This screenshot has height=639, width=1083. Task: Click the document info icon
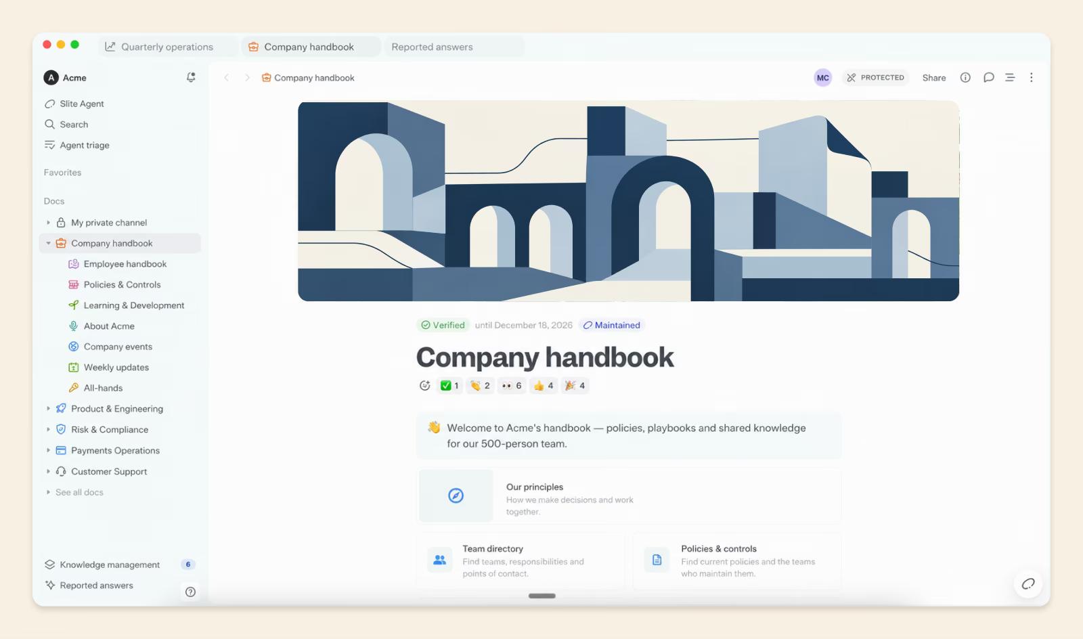(965, 78)
